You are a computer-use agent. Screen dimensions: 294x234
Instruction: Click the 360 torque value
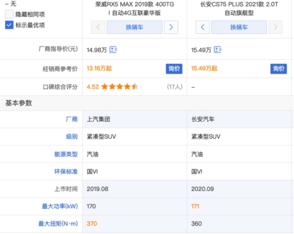click(196, 224)
